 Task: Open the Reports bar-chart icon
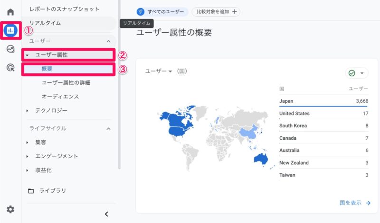(x=10, y=30)
